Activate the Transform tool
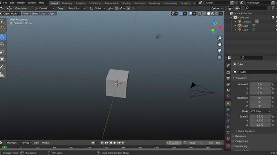This screenshot has height=155, width=277. [x=2, y=59]
